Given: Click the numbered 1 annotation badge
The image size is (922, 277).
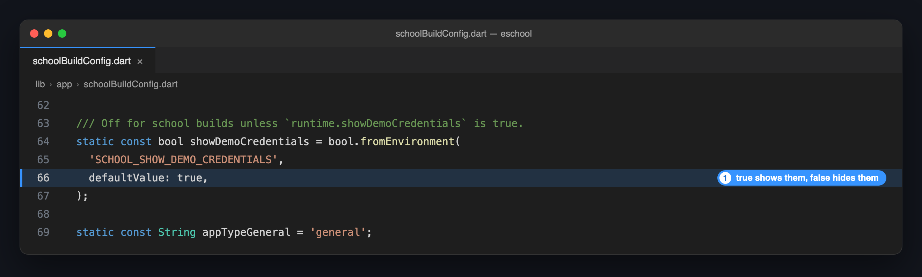Looking at the screenshot, I should [725, 178].
